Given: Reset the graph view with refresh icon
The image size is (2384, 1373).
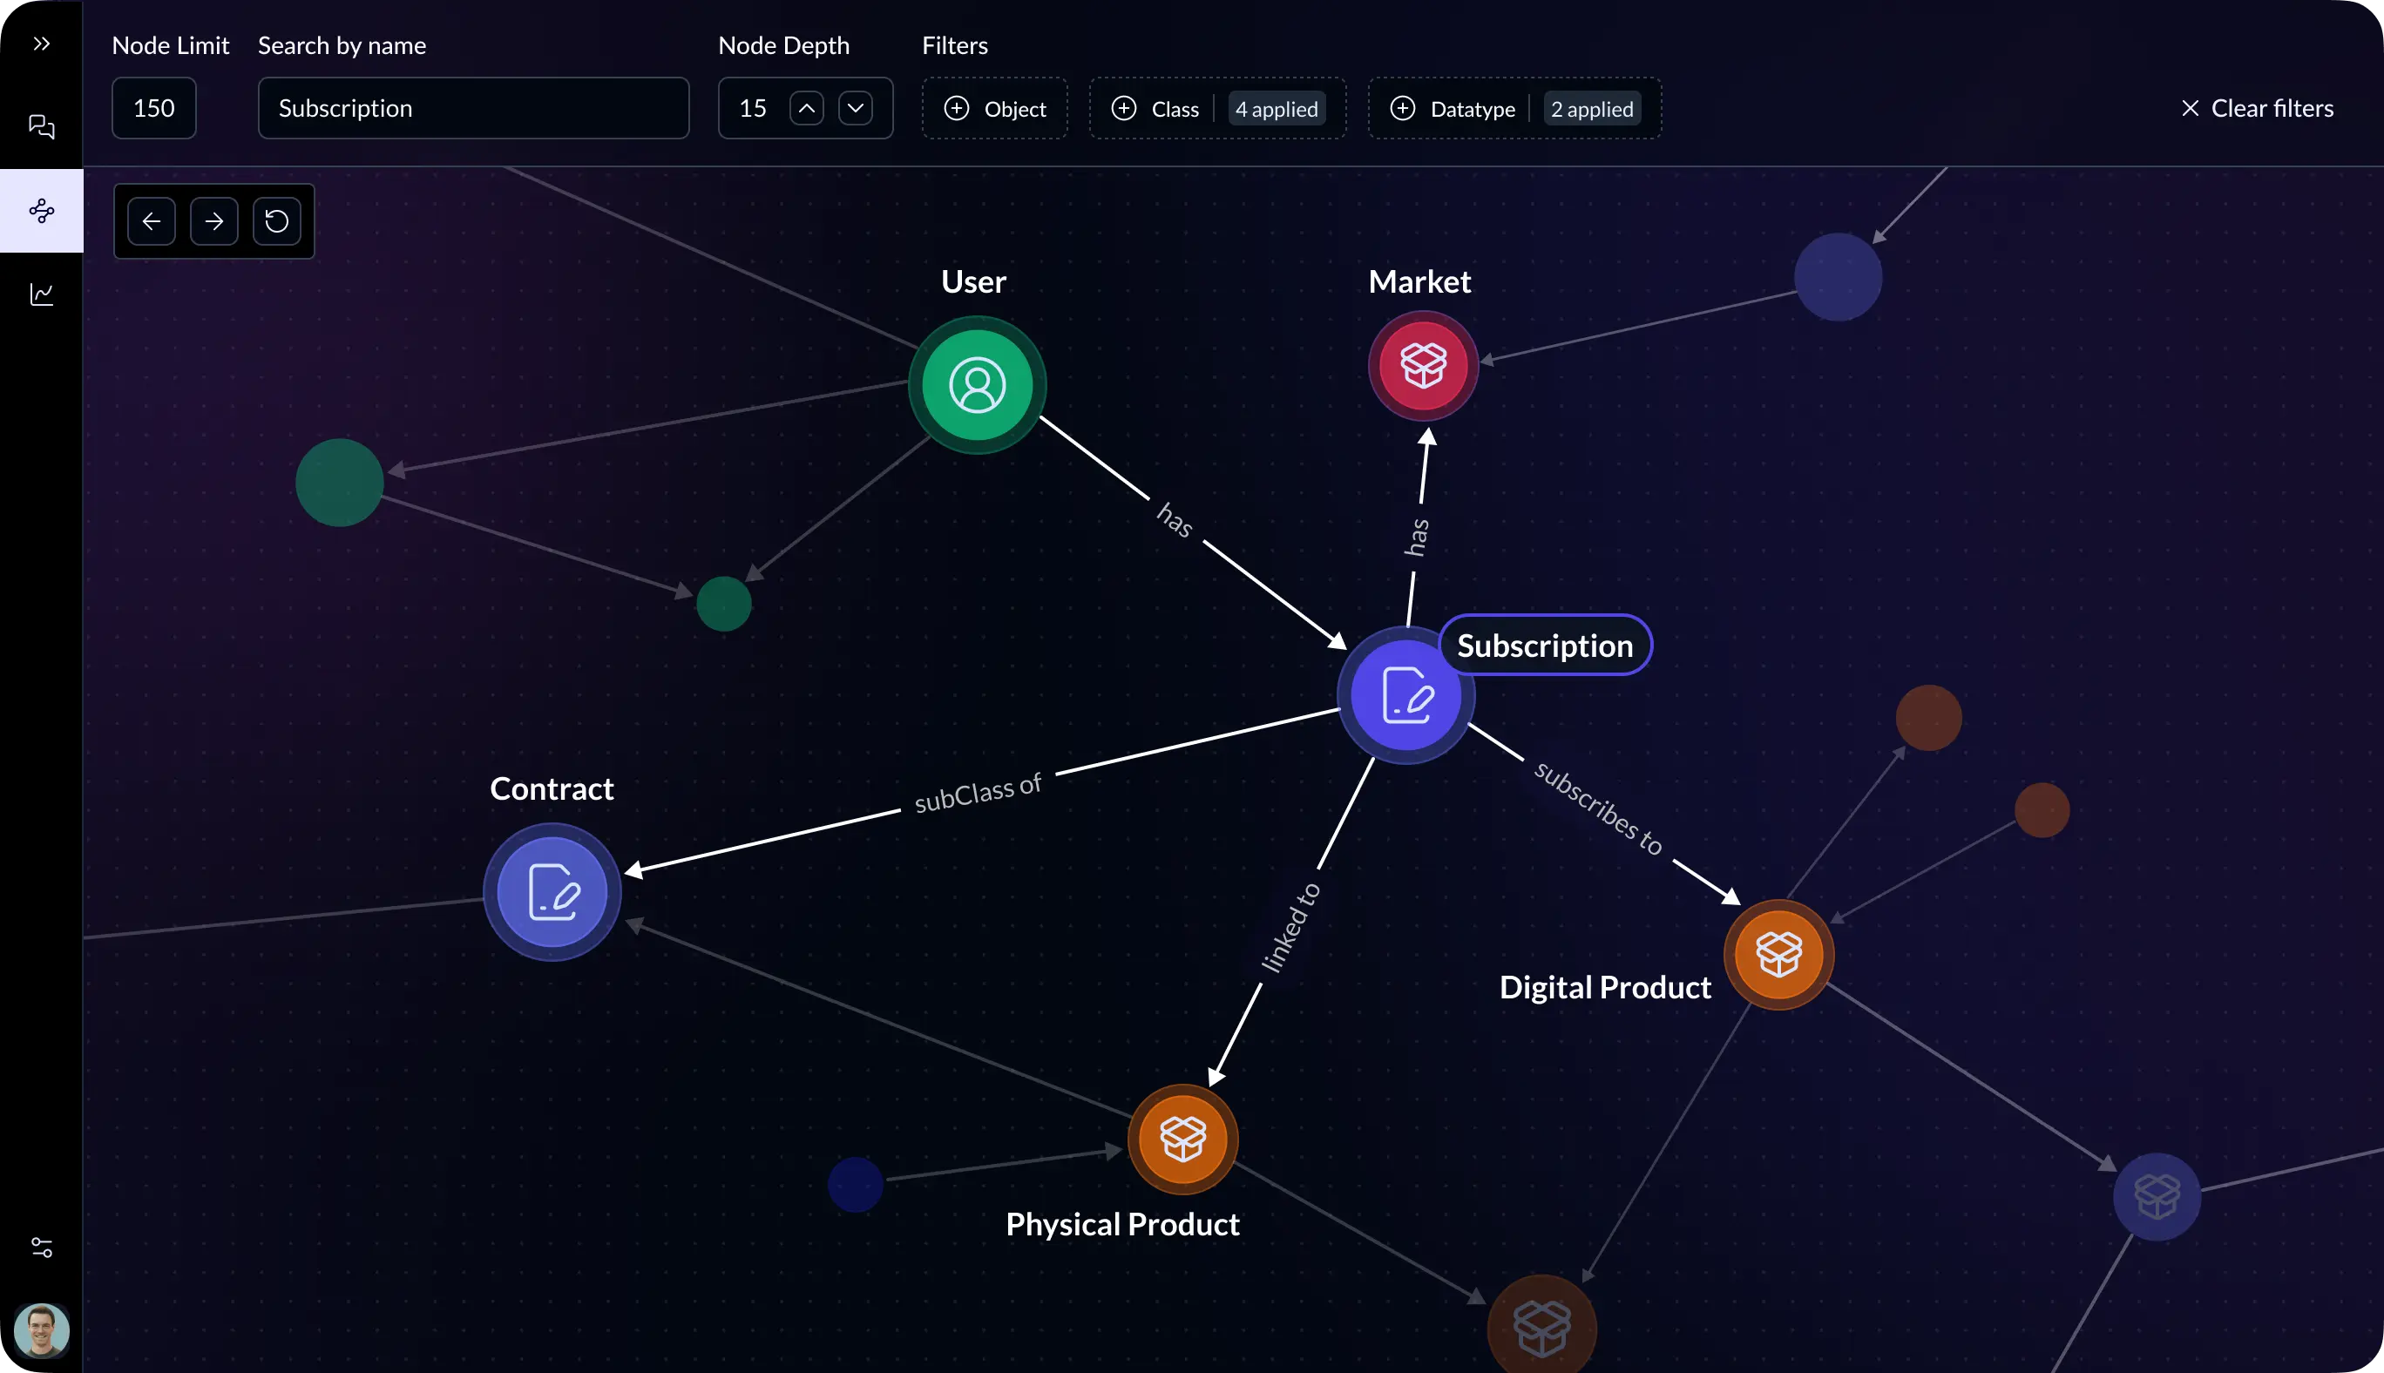Looking at the screenshot, I should click(276, 220).
